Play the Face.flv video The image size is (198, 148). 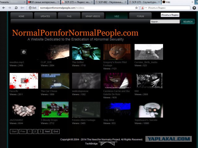(24, 81)
